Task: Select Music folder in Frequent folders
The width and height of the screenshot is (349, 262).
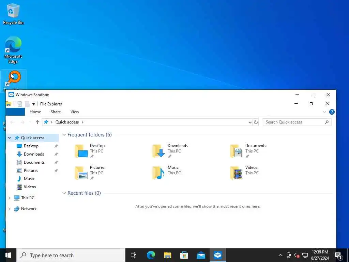Action: click(x=167, y=173)
